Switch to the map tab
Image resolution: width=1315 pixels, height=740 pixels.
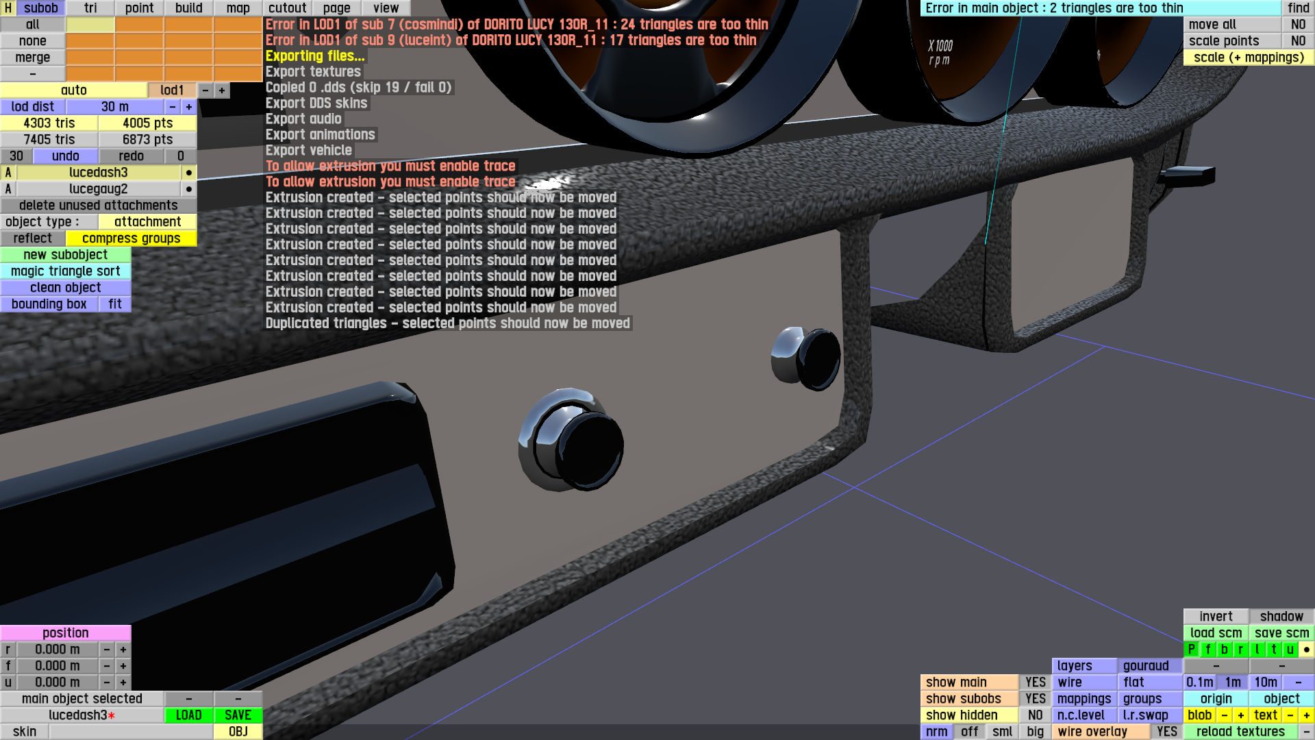[x=238, y=8]
